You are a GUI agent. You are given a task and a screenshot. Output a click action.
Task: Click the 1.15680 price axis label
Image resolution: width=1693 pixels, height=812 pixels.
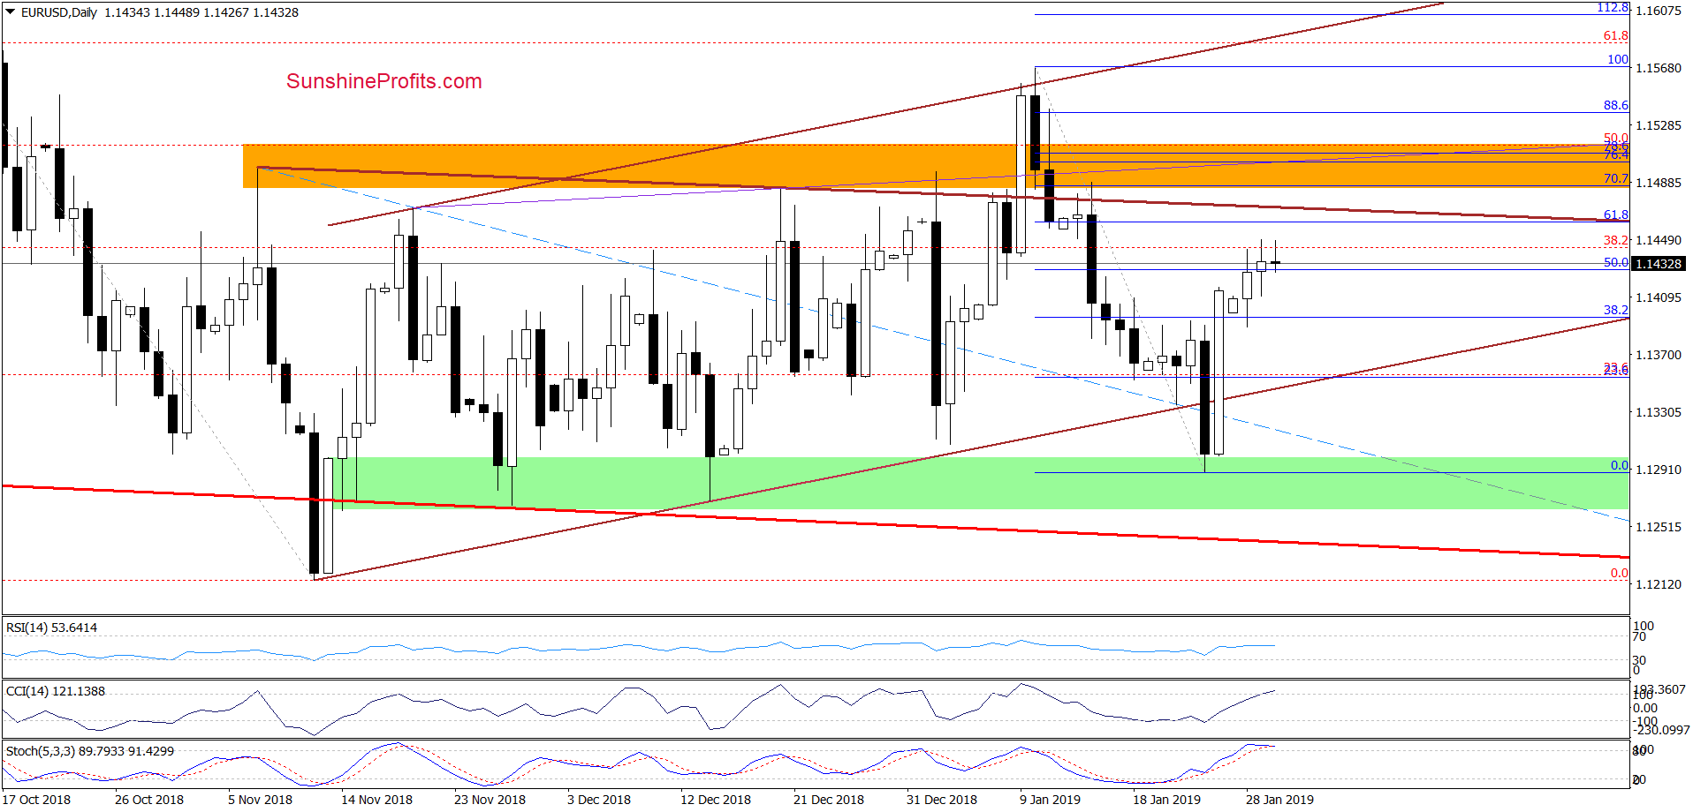[1659, 68]
